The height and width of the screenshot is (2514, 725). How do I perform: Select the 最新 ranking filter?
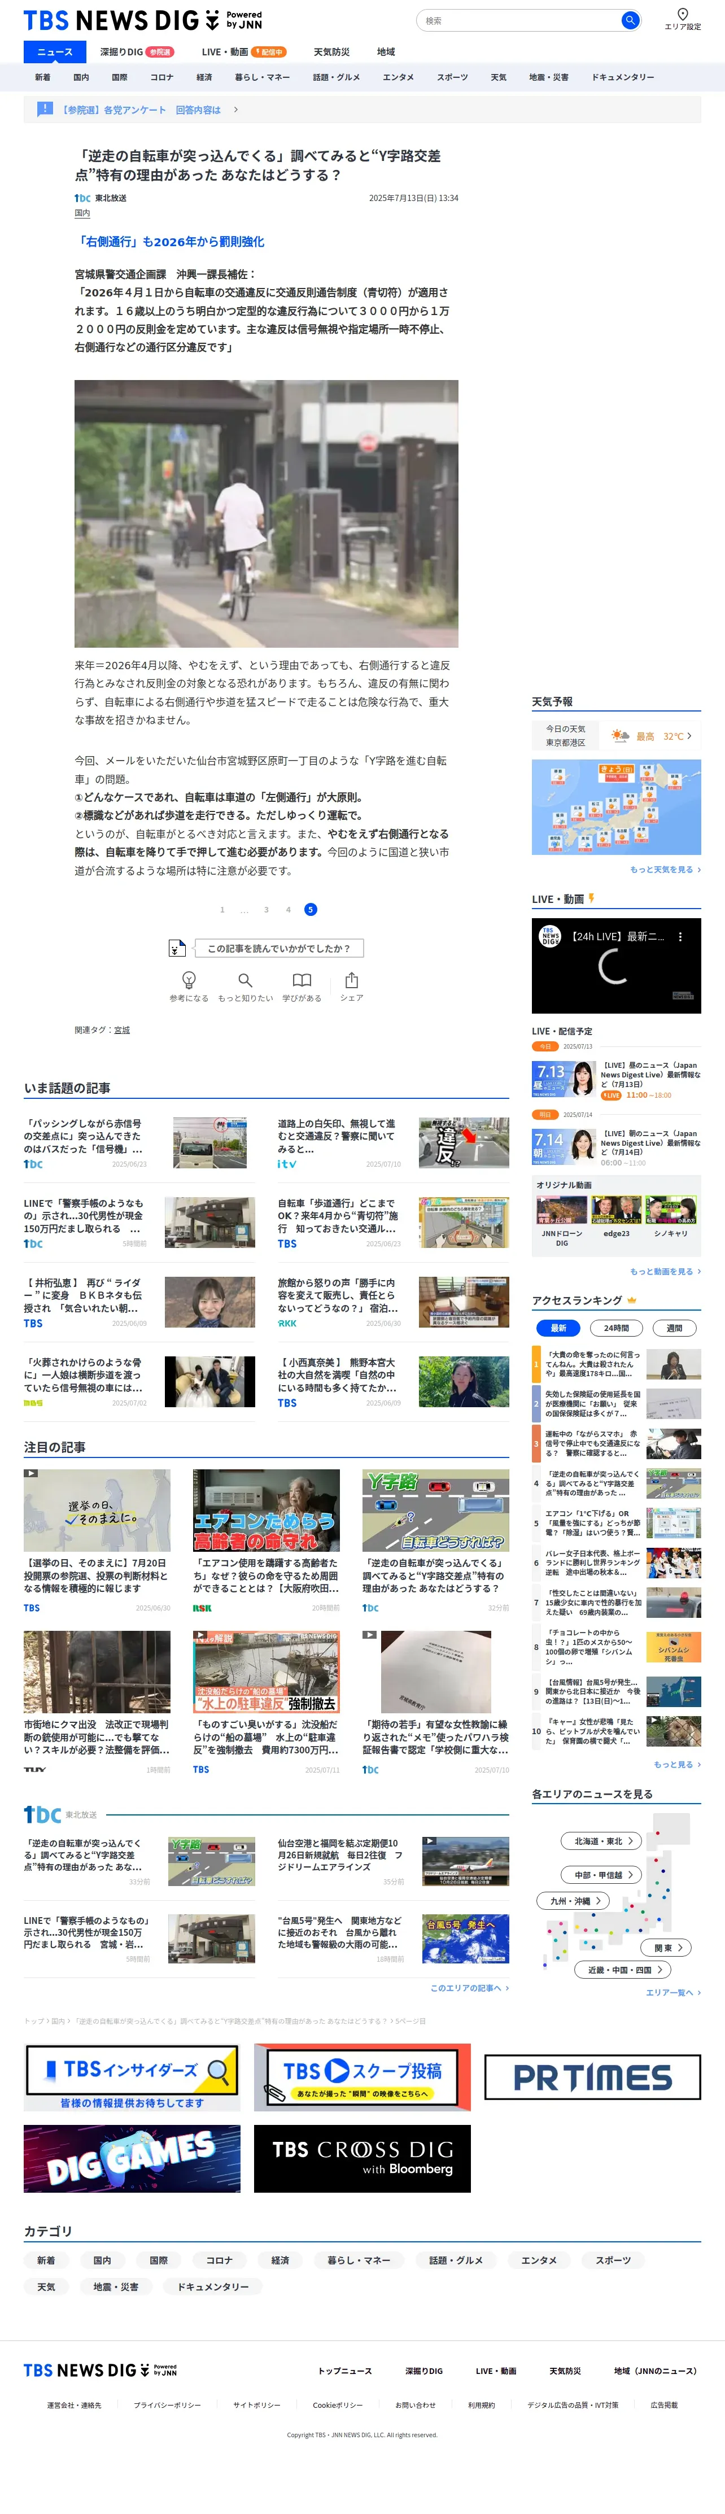[x=558, y=1327]
